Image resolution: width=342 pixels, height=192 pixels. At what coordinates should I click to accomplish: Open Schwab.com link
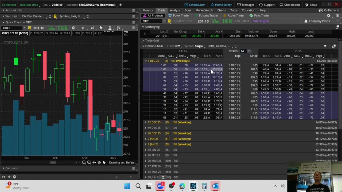195,5
